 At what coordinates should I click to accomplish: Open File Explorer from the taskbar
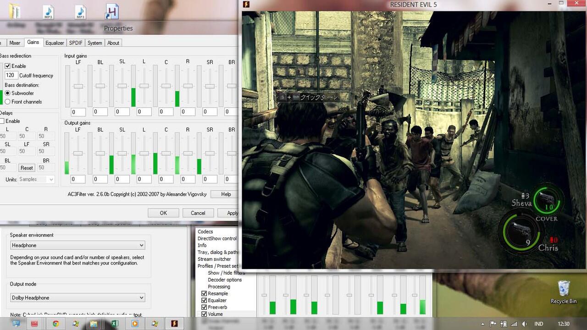click(x=94, y=324)
